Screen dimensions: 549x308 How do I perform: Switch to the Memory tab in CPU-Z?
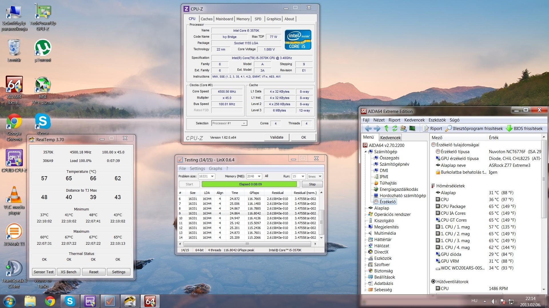click(243, 19)
